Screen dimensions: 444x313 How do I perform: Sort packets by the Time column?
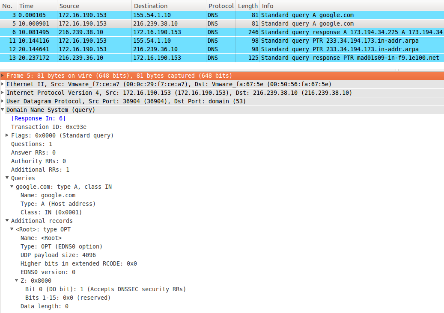point(37,6)
